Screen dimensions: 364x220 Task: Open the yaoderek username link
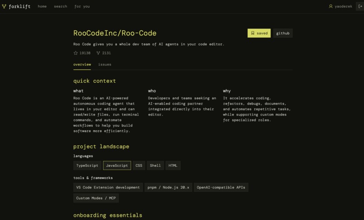[343, 6]
